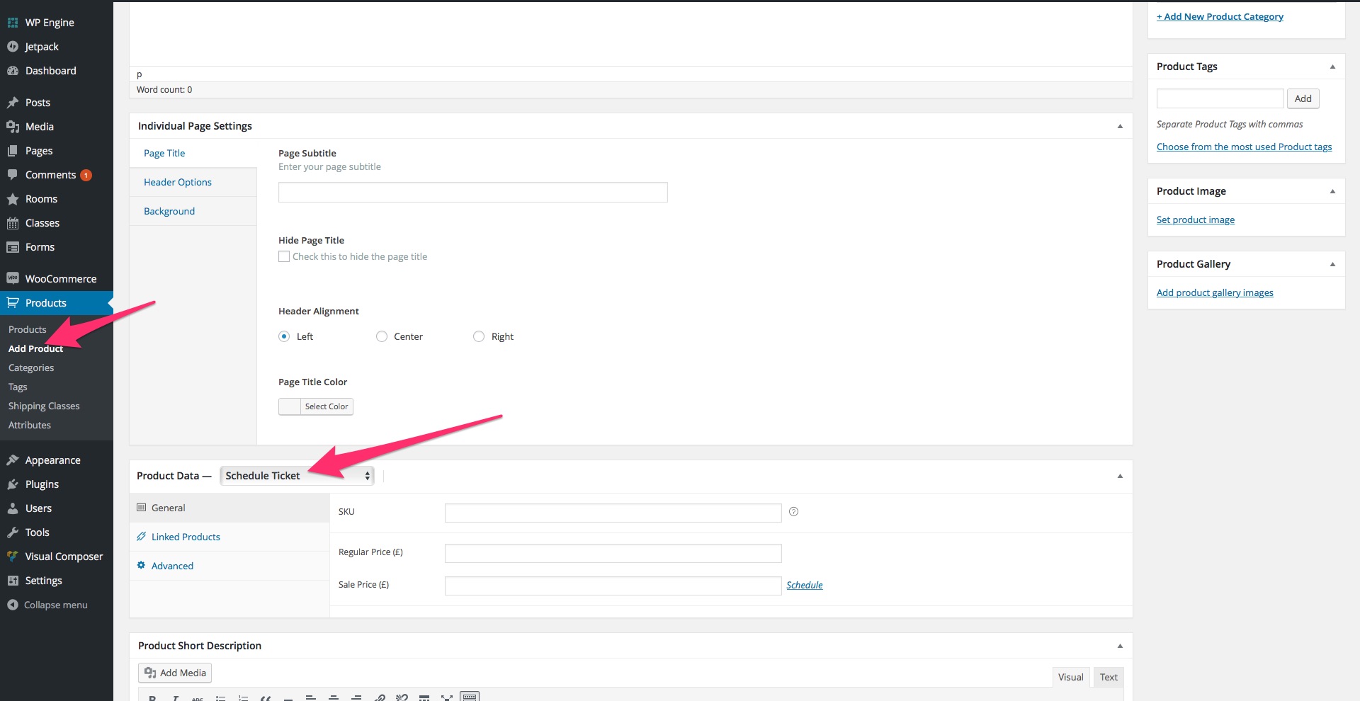The width and height of the screenshot is (1360, 701).
Task: Collapse the Product Gallery panel
Action: (1332, 264)
